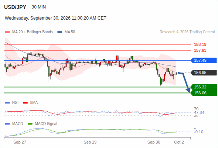Open the Research © 2026 Trading Central credit
Screen dimensions: 218x148
pos(187,32)
